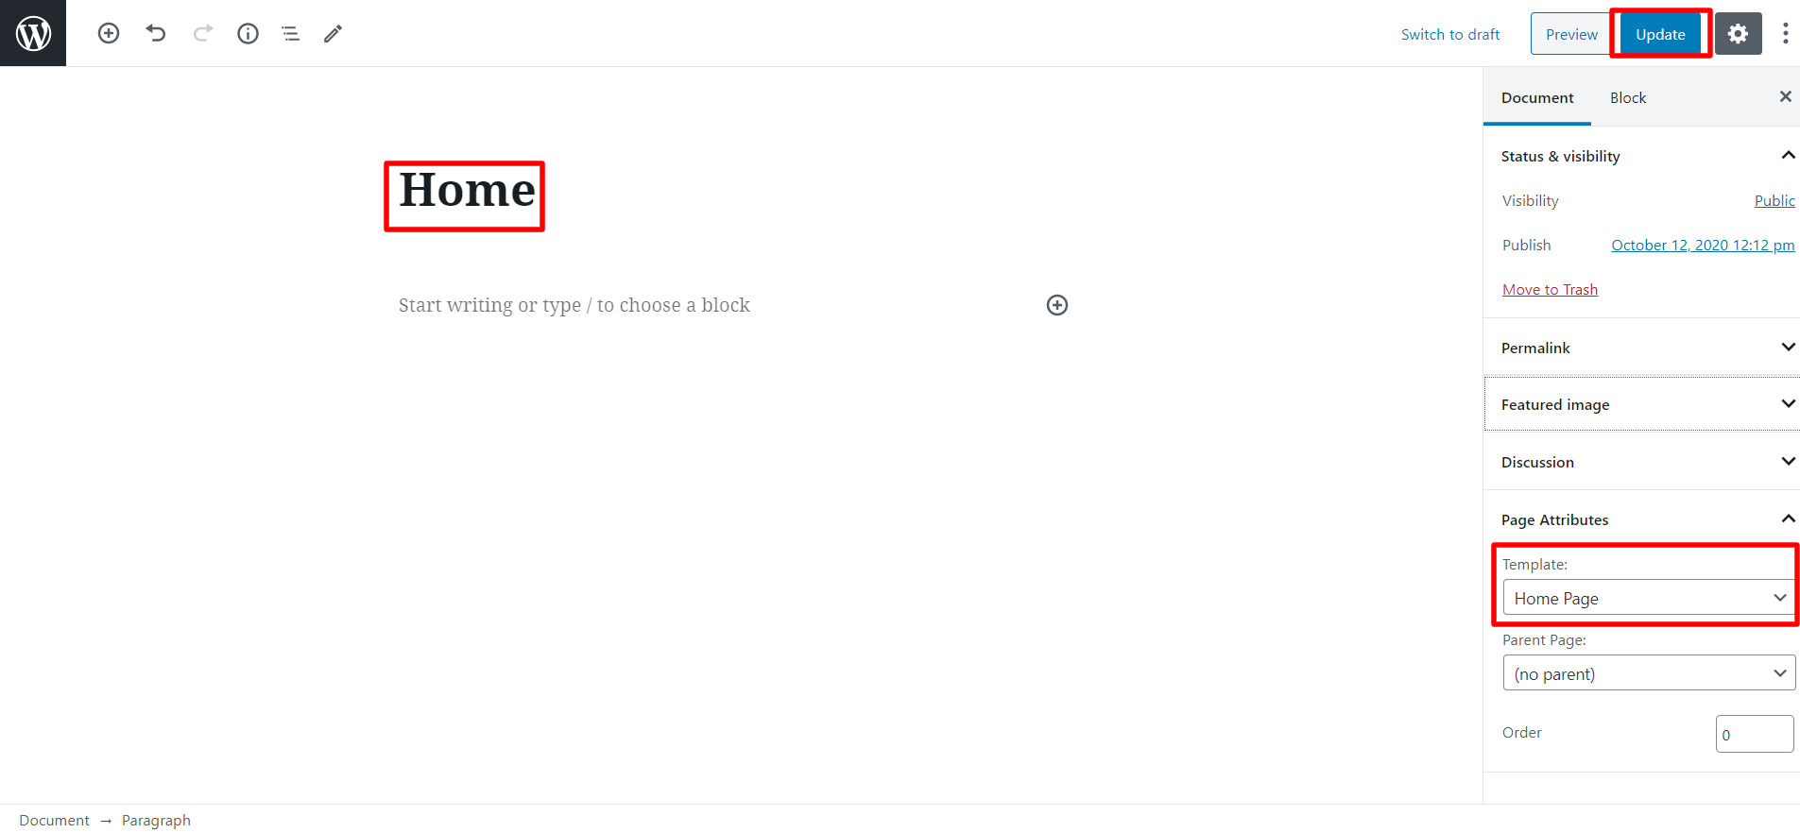Click the Update button

pyautogui.click(x=1660, y=34)
